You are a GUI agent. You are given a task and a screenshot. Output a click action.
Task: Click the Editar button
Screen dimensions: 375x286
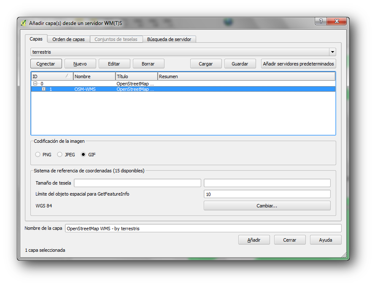click(x=114, y=64)
